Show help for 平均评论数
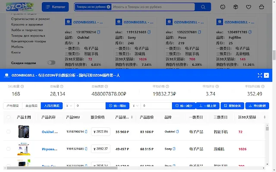This screenshot has height=172, width=276. tap(263, 86)
